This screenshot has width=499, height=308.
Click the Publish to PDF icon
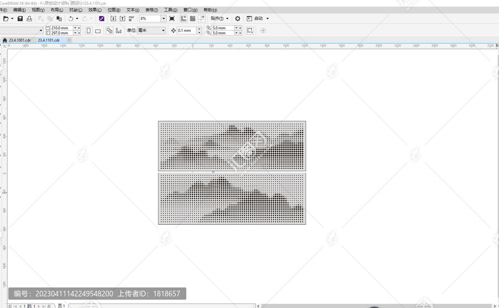coord(131,19)
